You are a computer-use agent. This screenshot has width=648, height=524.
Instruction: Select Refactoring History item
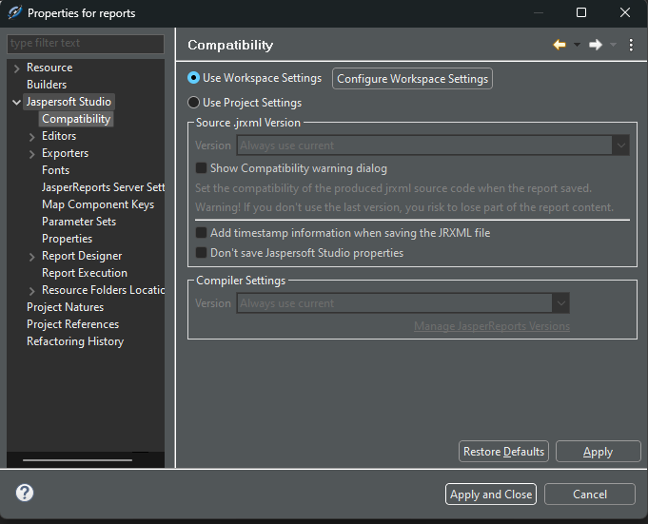[x=75, y=341]
